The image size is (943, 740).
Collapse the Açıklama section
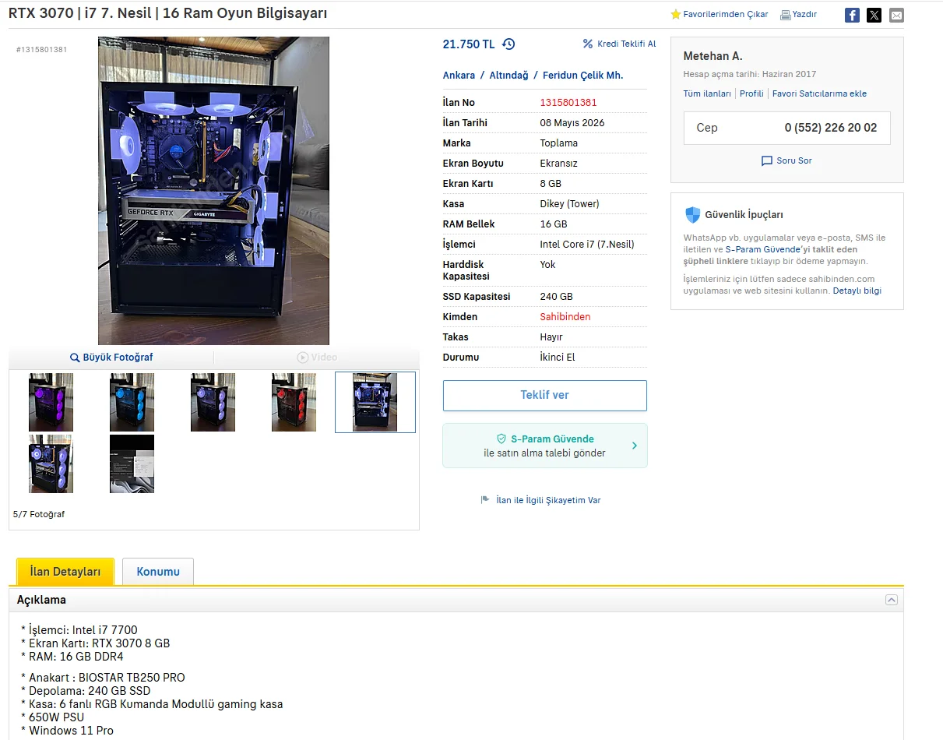(x=892, y=600)
